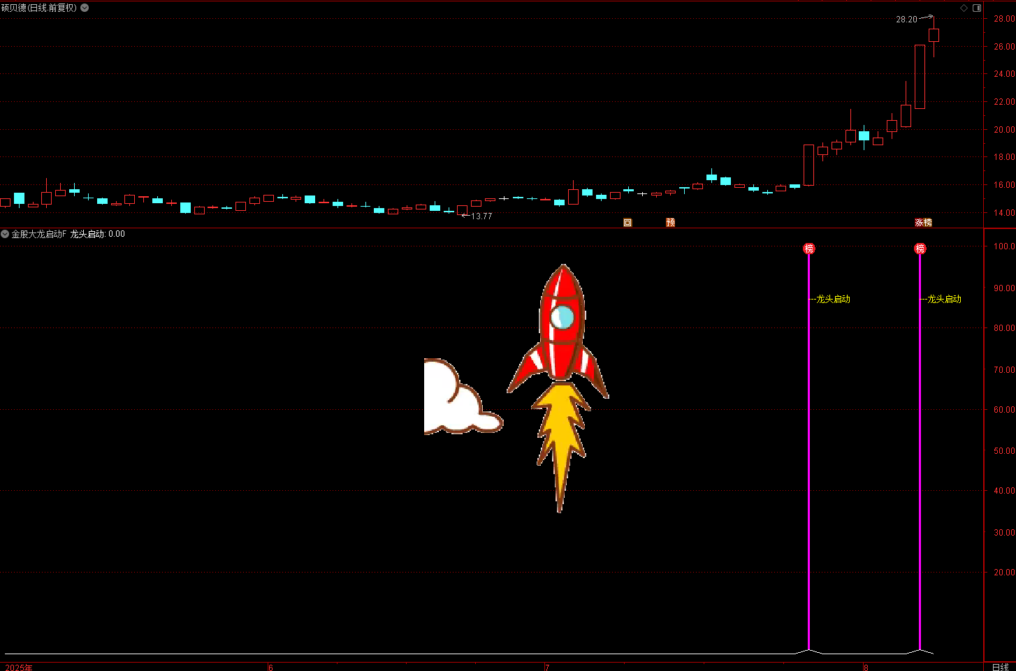Click the 2025年 label on the time axis

pyautogui.click(x=19, y=668)
